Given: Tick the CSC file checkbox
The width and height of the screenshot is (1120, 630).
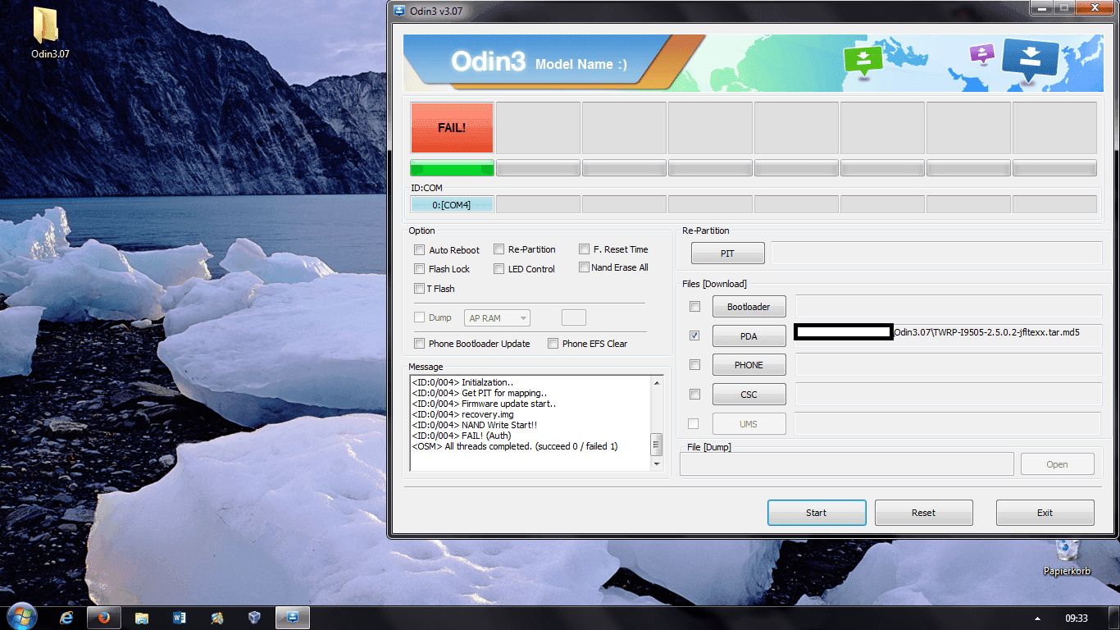Looking at the screenshot, I should point(694,395).
